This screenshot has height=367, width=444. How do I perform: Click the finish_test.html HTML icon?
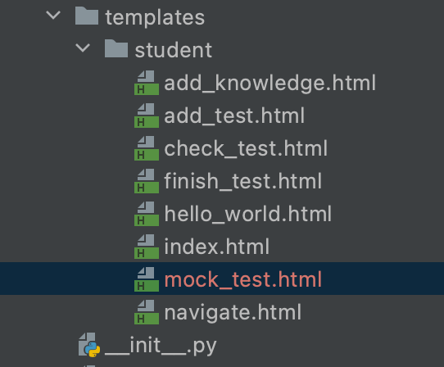147,181
